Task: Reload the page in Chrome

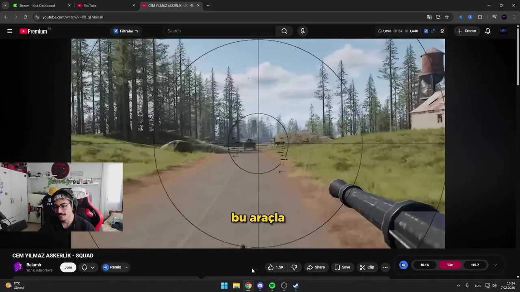Action: [25, 17]
